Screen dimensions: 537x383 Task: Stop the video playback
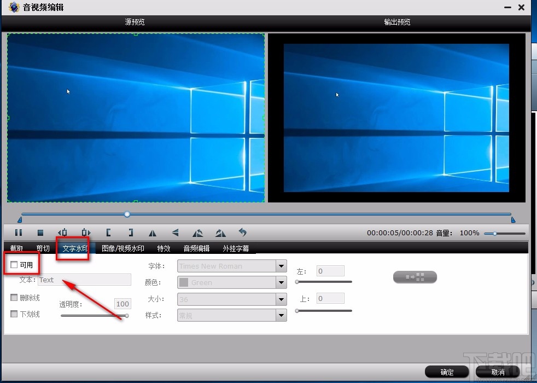click(x=40, y=233)
